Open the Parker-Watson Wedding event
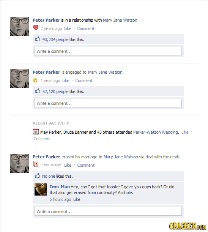 pyautogui.click(x=156, y=132)
